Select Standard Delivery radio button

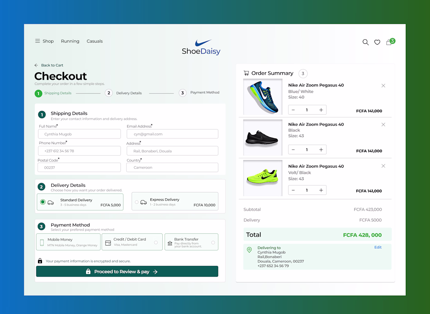click(43, 202)
